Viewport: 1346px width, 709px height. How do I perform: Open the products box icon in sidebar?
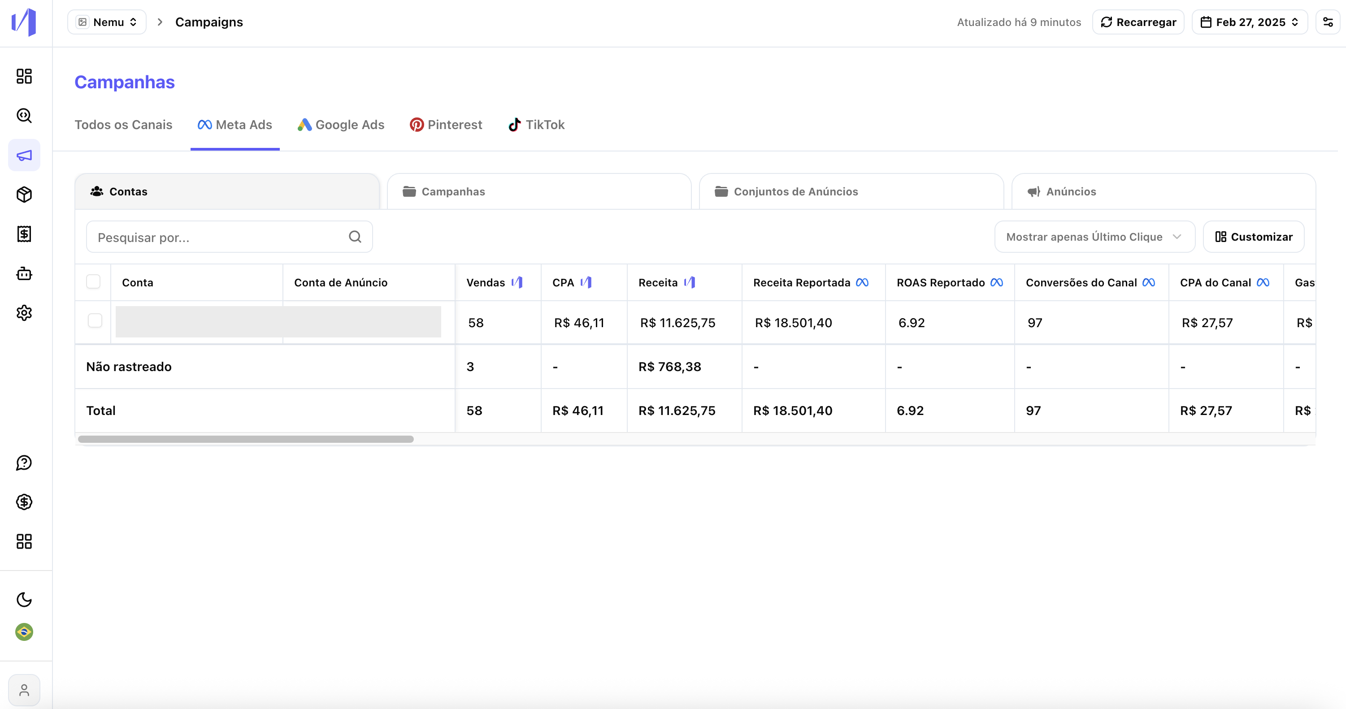coord(24,195)
